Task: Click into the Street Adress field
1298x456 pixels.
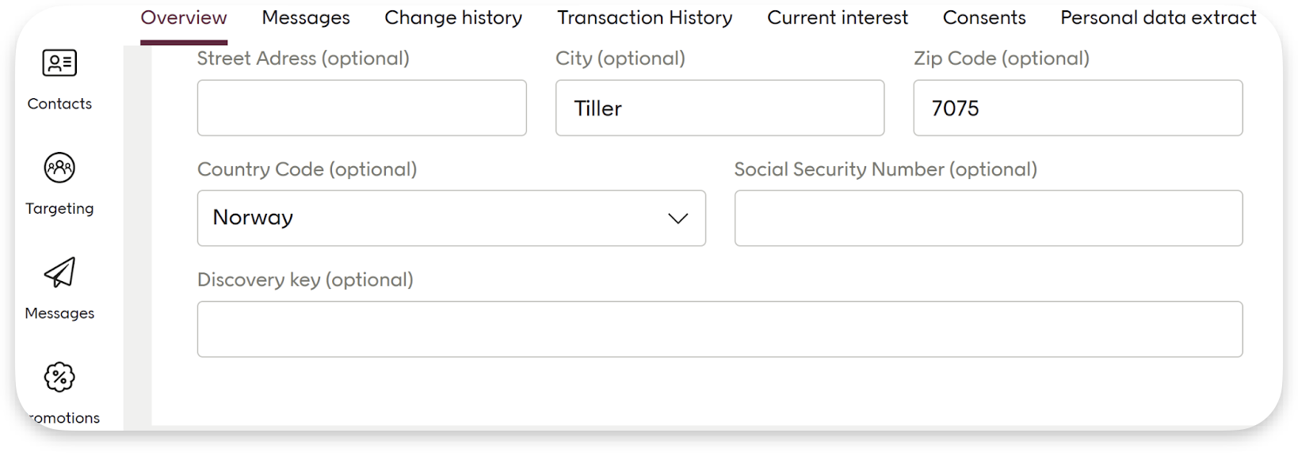Action: pos(361,108)
